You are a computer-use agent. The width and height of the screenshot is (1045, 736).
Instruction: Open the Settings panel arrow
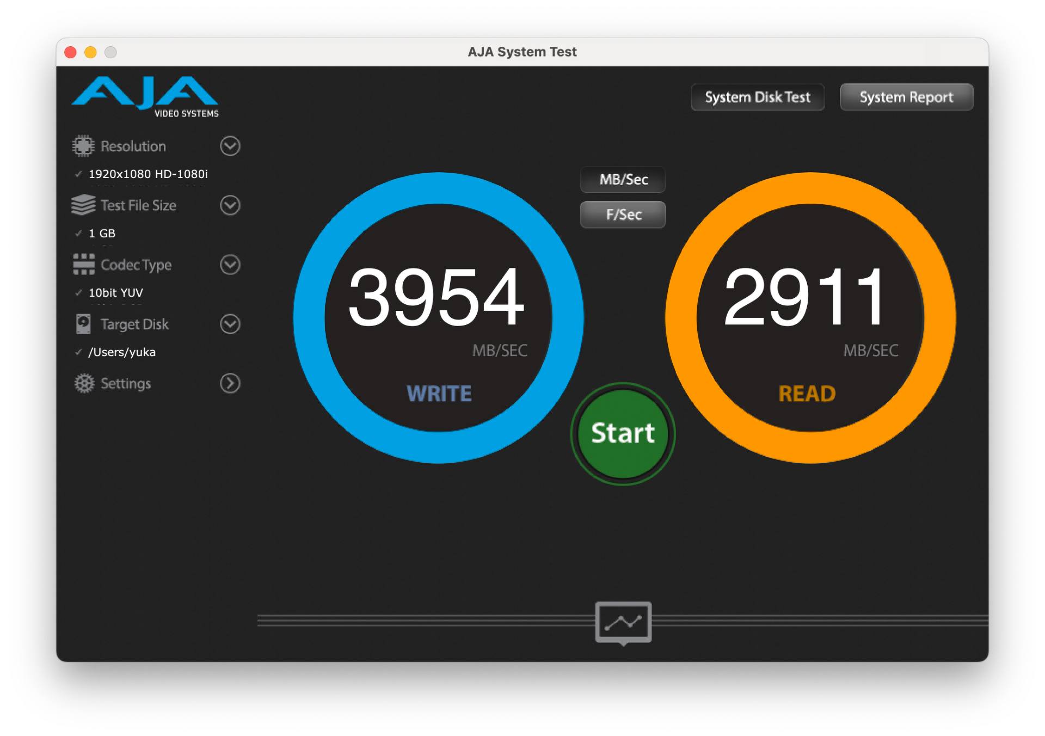(x=230, y=383)
